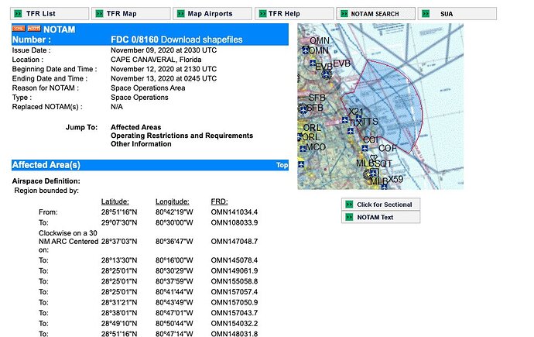The height and width of the screenshot is (337, 534).
Task: Go to Map Airports
Action: click(213, 14)
